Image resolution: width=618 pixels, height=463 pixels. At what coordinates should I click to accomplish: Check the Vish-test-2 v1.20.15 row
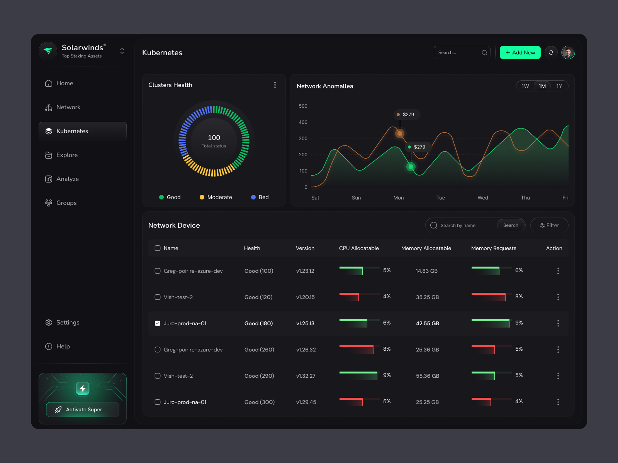click(158, 297)
